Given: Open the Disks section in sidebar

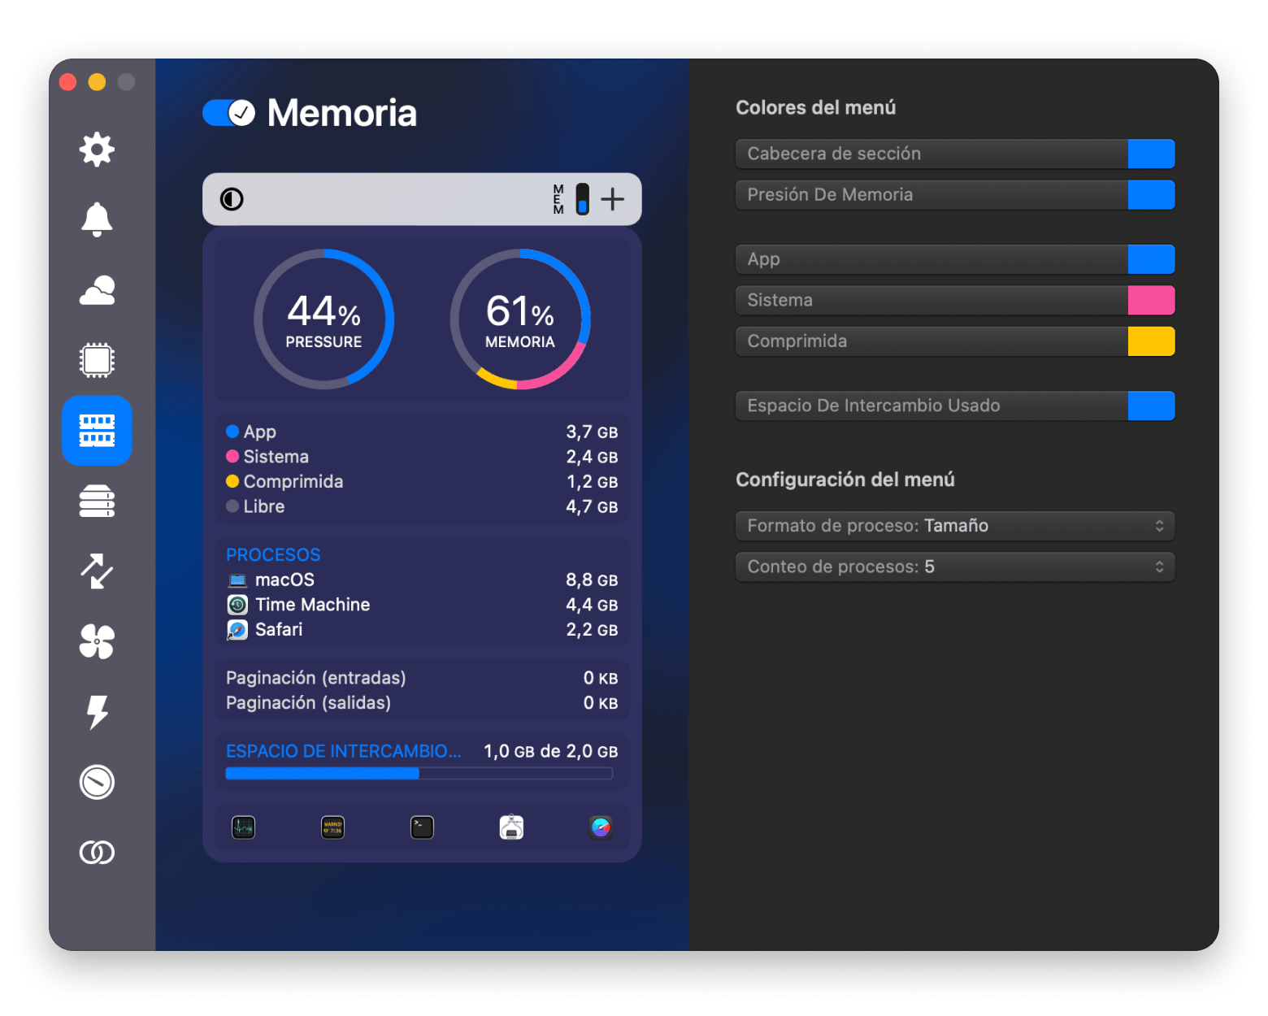Looking at the screenshot, I should click(97, 501).
